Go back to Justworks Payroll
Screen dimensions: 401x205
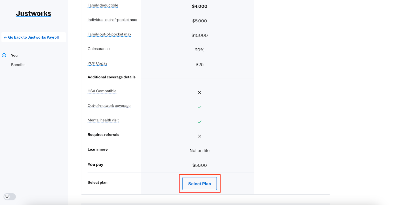point(33,37)
